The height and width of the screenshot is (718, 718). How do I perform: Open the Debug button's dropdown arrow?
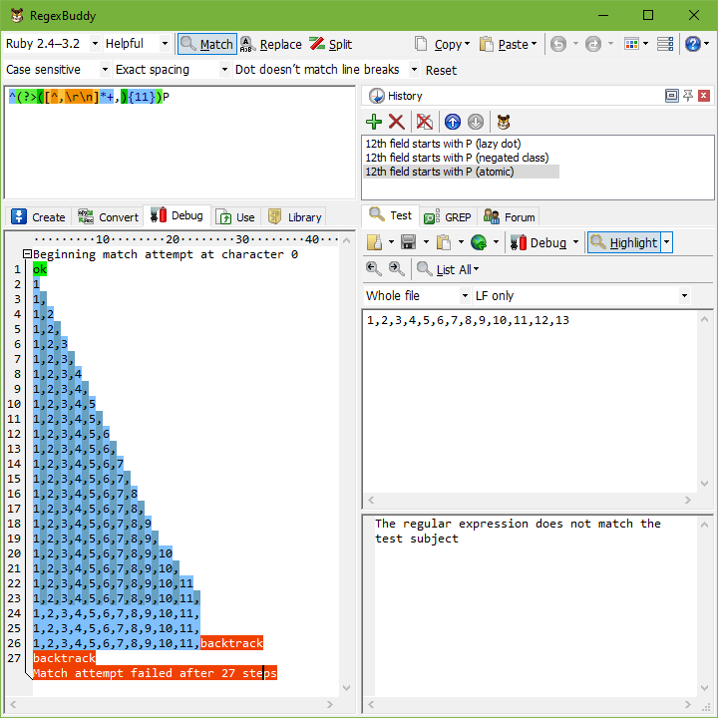point(575,242)
